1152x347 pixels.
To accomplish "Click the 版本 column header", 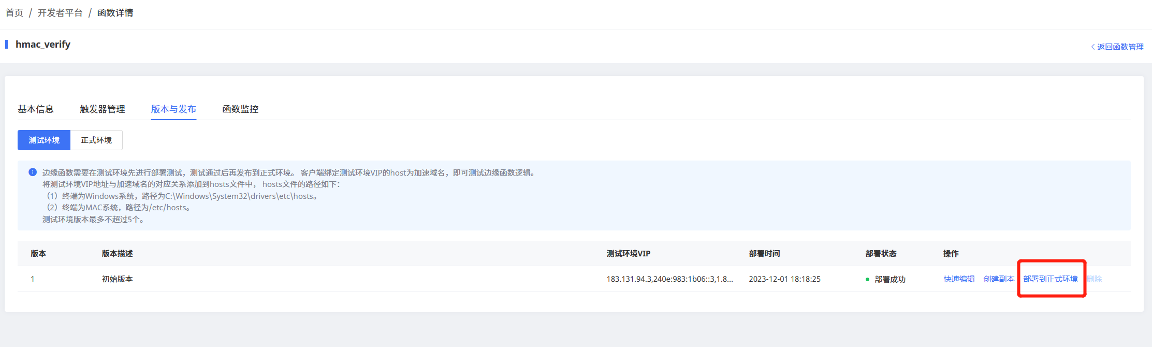I will click(x=38, y=254).
